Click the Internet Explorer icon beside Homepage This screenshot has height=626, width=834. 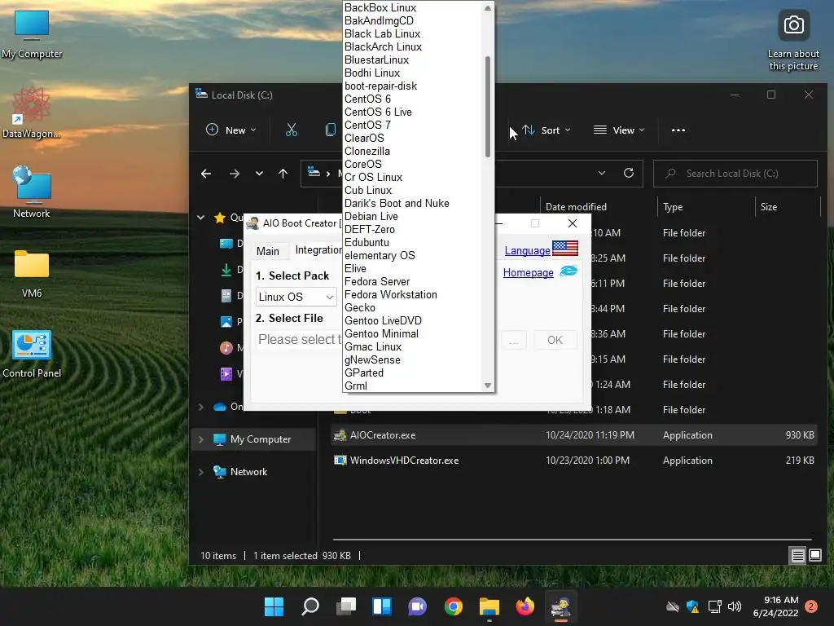568,271
